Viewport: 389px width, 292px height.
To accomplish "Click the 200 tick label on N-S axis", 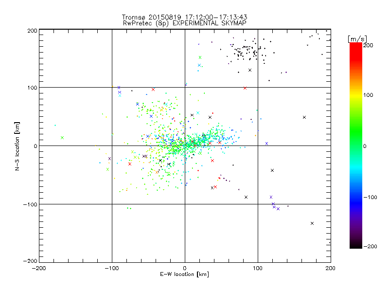I will 32,31.
